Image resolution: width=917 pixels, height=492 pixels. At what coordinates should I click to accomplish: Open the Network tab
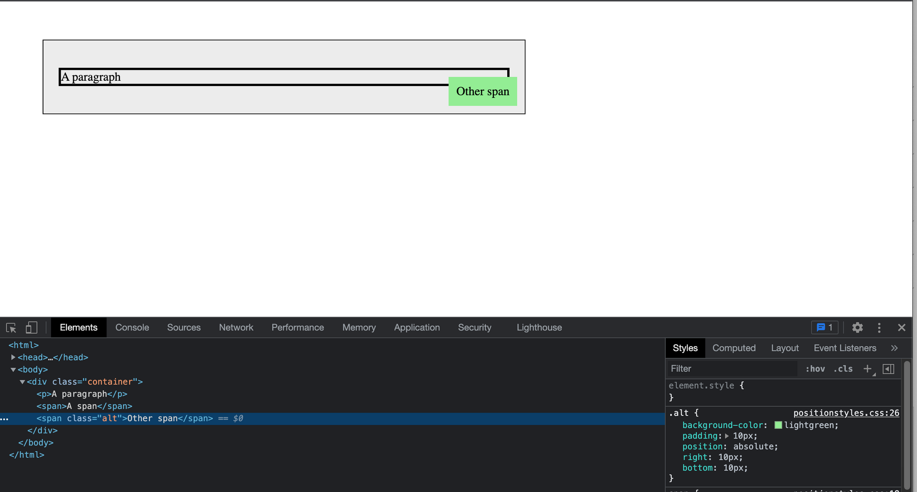[x=236, y=328]
